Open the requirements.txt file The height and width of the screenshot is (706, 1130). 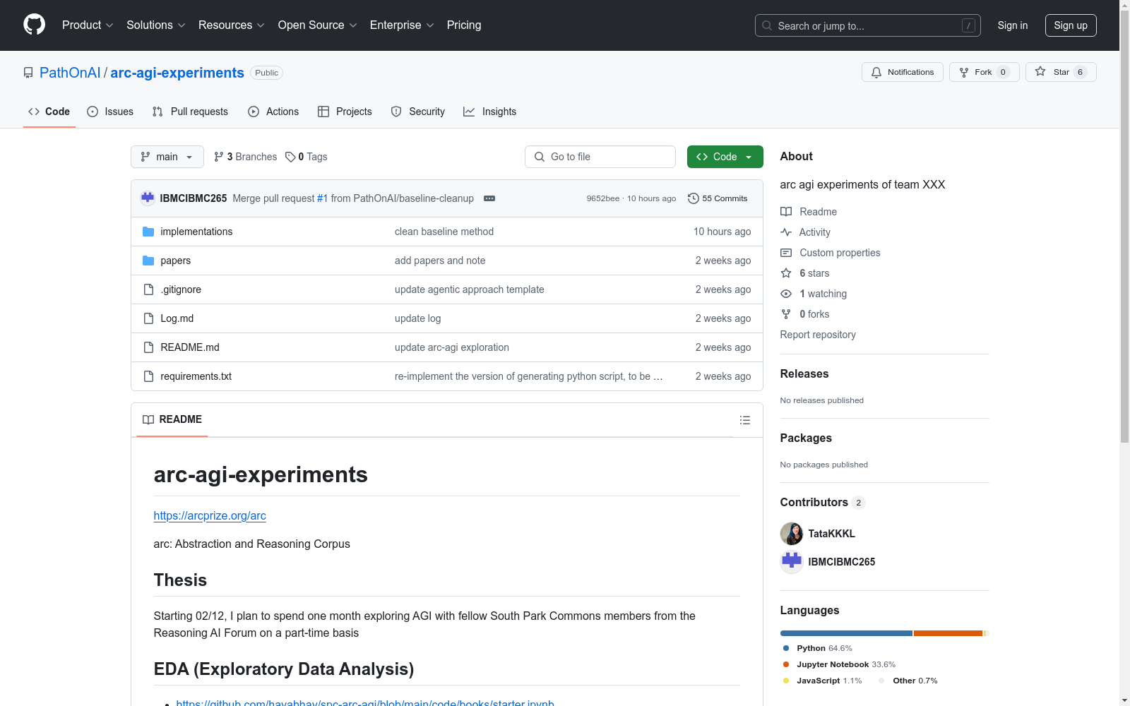[x=196, y=376]
